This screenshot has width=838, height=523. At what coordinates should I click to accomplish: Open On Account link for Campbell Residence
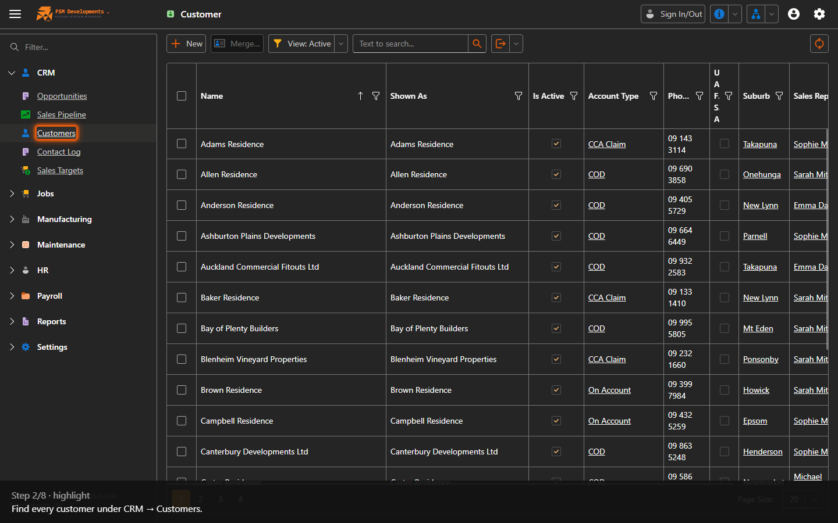609,421
